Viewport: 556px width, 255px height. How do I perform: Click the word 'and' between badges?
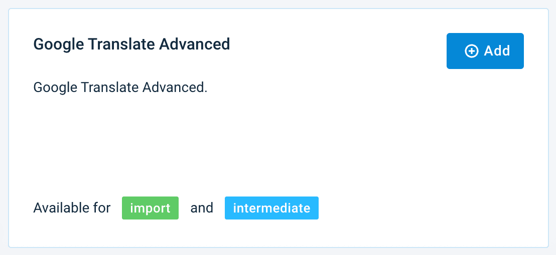202,208
